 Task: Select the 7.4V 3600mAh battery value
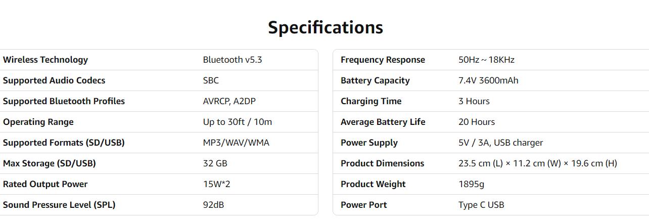point(488,80)
